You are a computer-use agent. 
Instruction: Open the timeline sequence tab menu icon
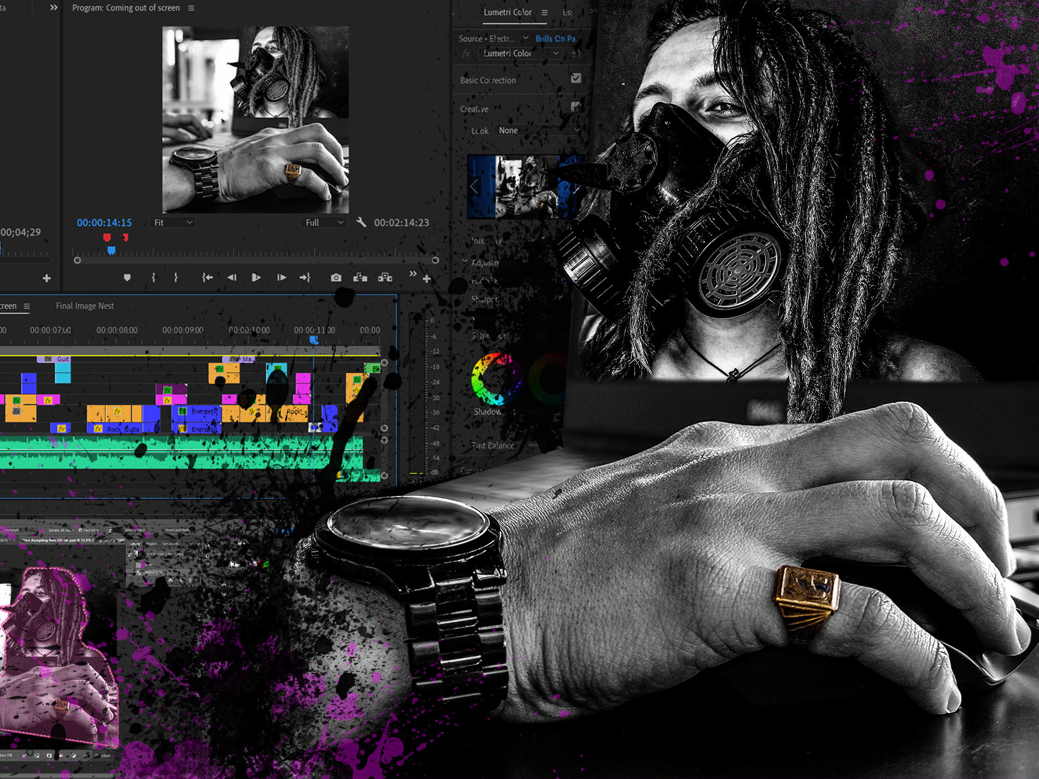[x=27, y=306]
